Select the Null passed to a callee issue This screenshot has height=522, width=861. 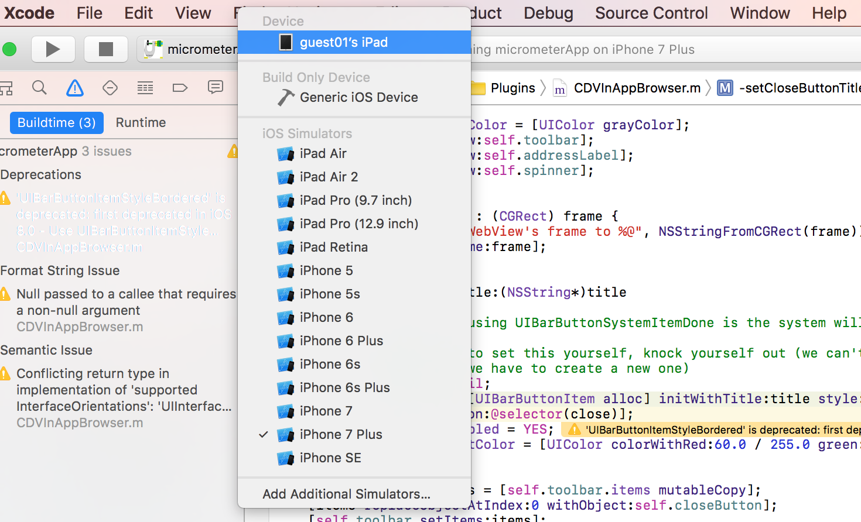(118, 311)
